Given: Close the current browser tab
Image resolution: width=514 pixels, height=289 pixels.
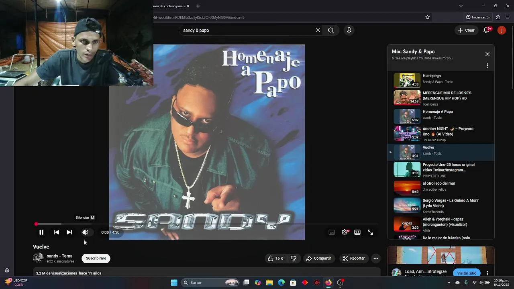Looking at the screenshot, I should [188, 6].
